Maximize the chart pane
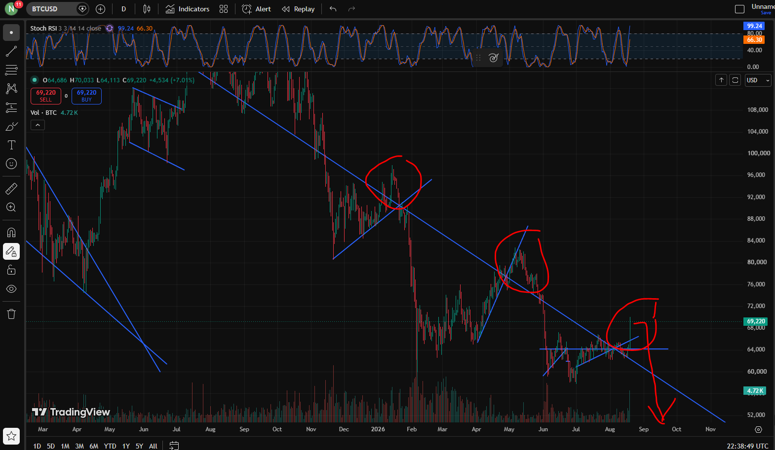This screenshot has width=775, height=450. (735, 80)
